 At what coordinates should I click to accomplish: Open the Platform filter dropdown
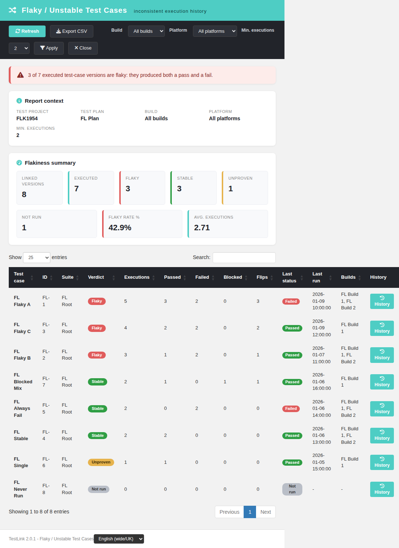pyautogui.click(x=215, y=31)
